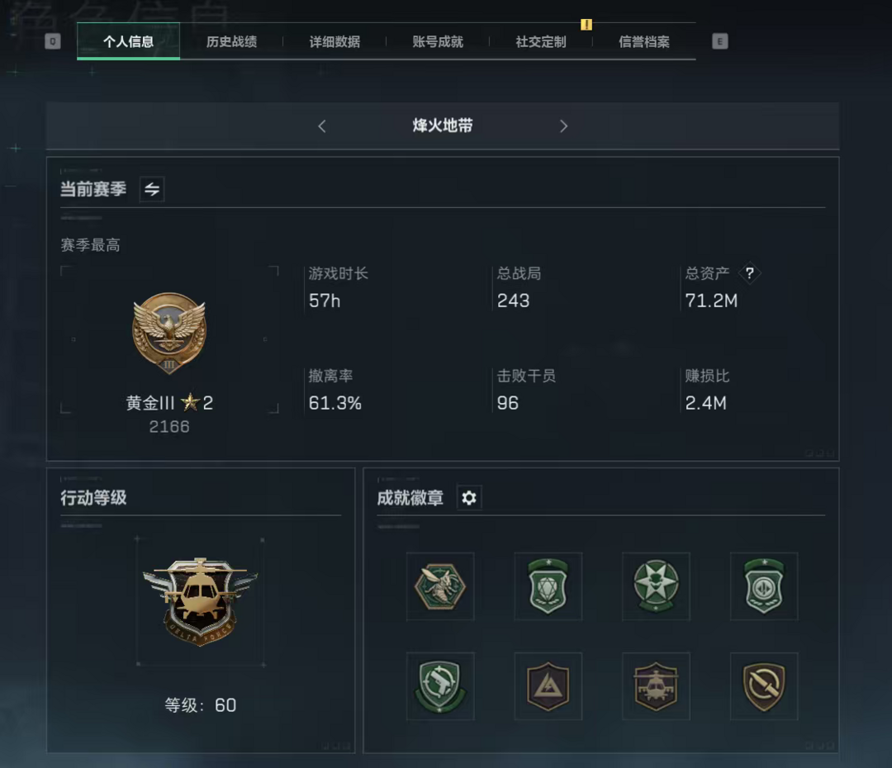Screen dimensions: 892x768
Task: Open 账号成就 tab
Action: [438, 41]
